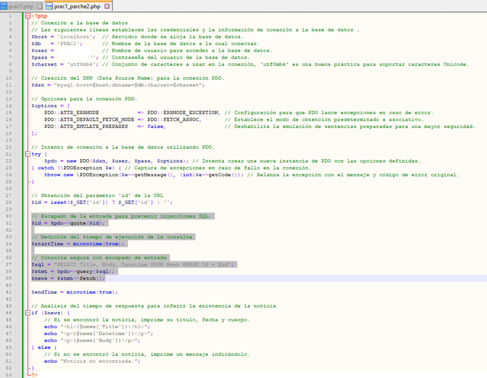Switch to the prac1.php tab
Viewport: 487px width, 378px height.
[21, 6]
